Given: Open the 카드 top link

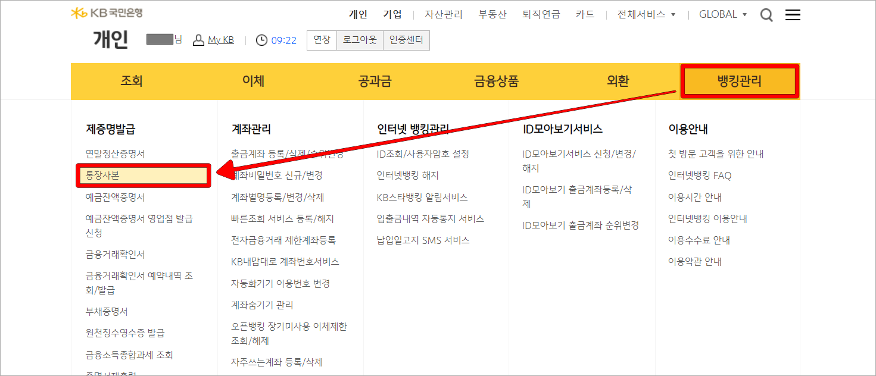Looking at the screenshot, I should coord(585,14).
